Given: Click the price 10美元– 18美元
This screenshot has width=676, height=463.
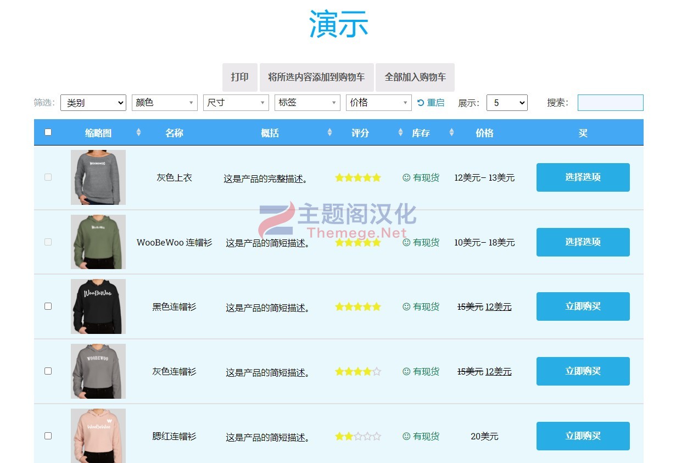Looking at the screenshot, I should pos(484,242).
